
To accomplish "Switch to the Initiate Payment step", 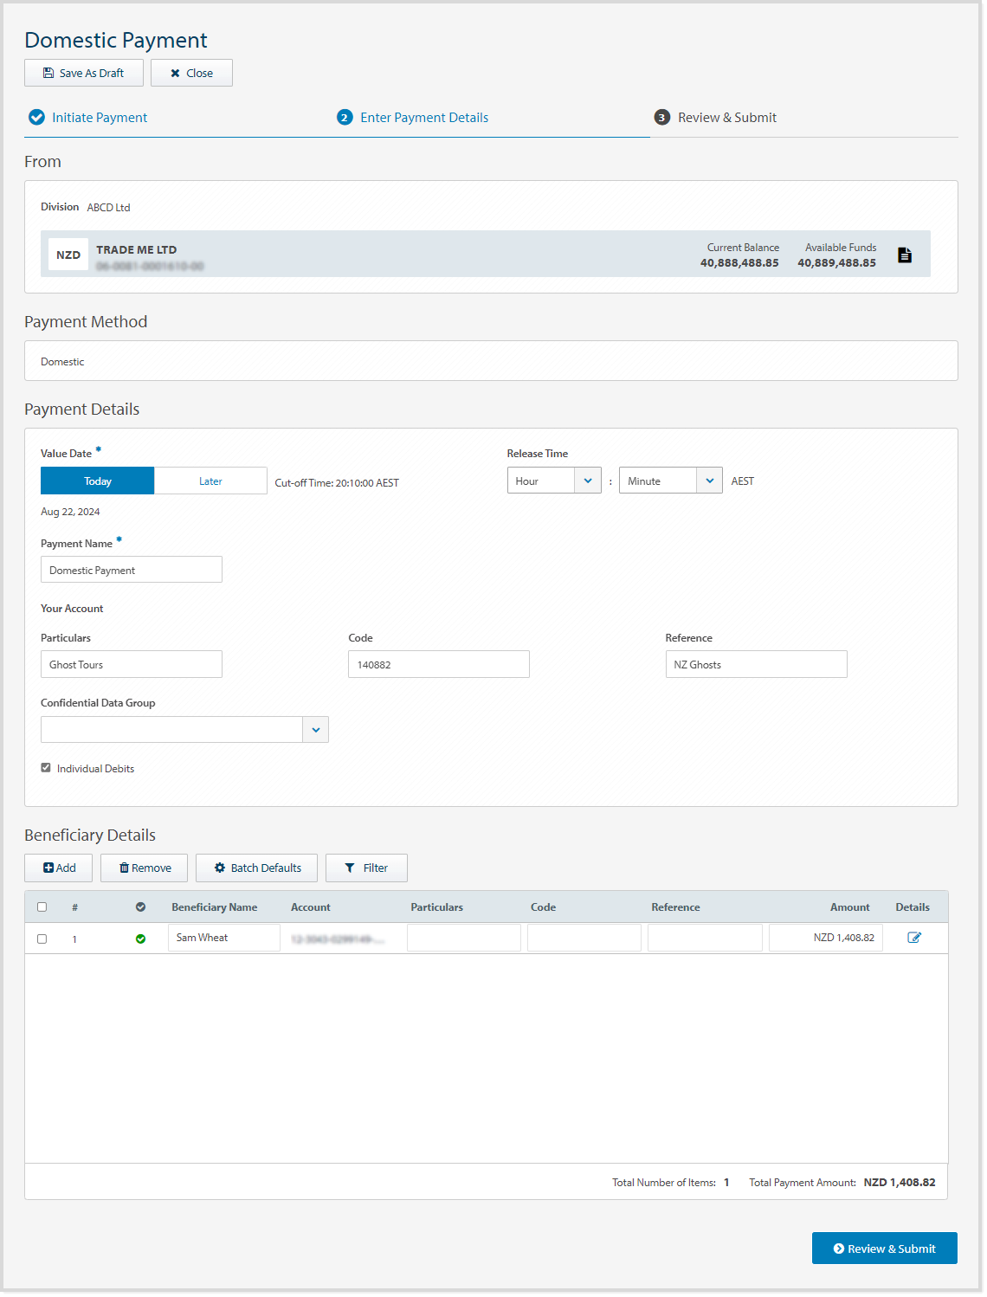I will 100,117.
